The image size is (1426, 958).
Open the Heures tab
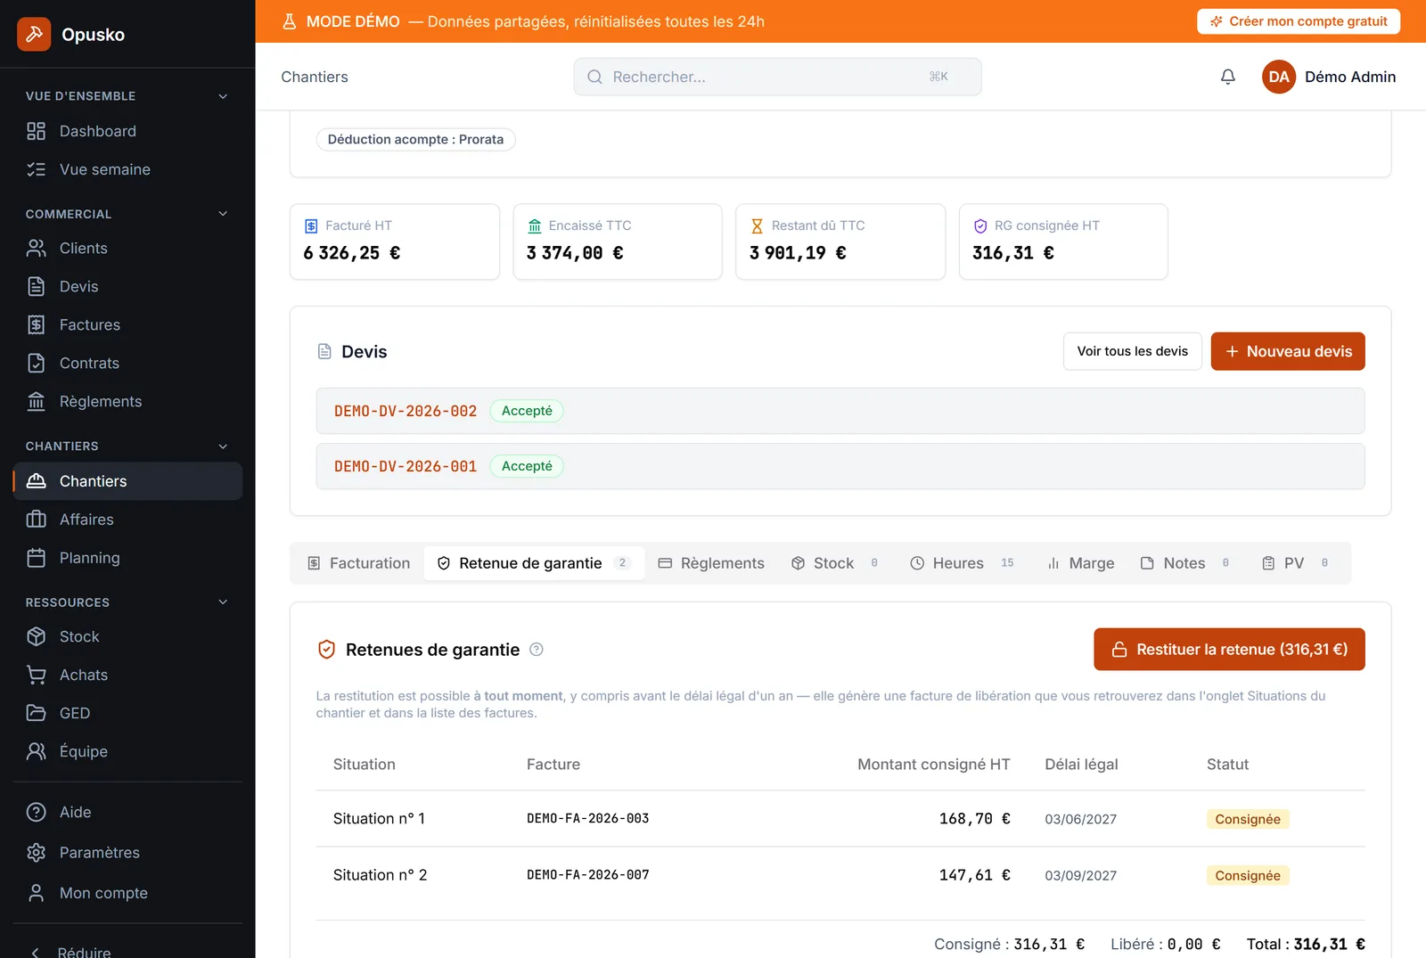pos(962,563)
